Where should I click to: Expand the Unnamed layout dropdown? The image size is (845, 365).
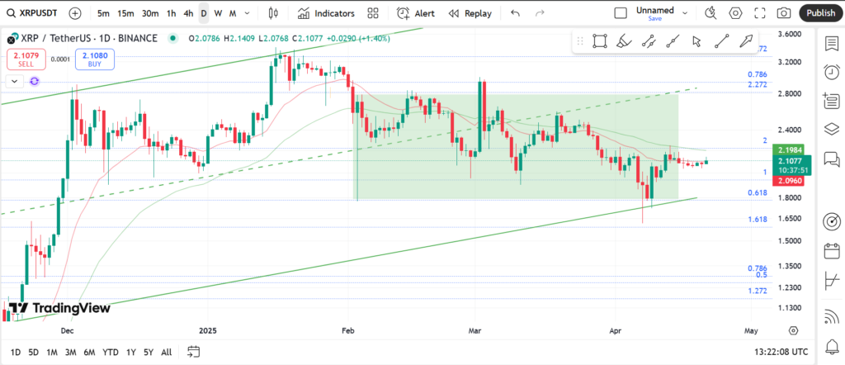tap(685, 13)
